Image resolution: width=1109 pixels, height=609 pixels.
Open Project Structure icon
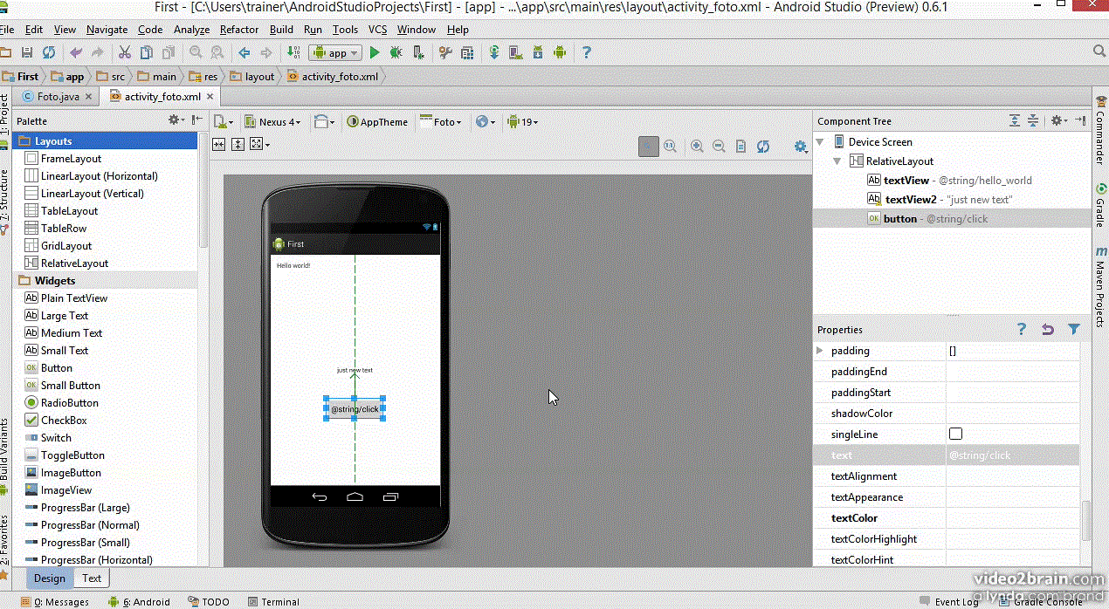pyautogui.click(x=466, y=52)
